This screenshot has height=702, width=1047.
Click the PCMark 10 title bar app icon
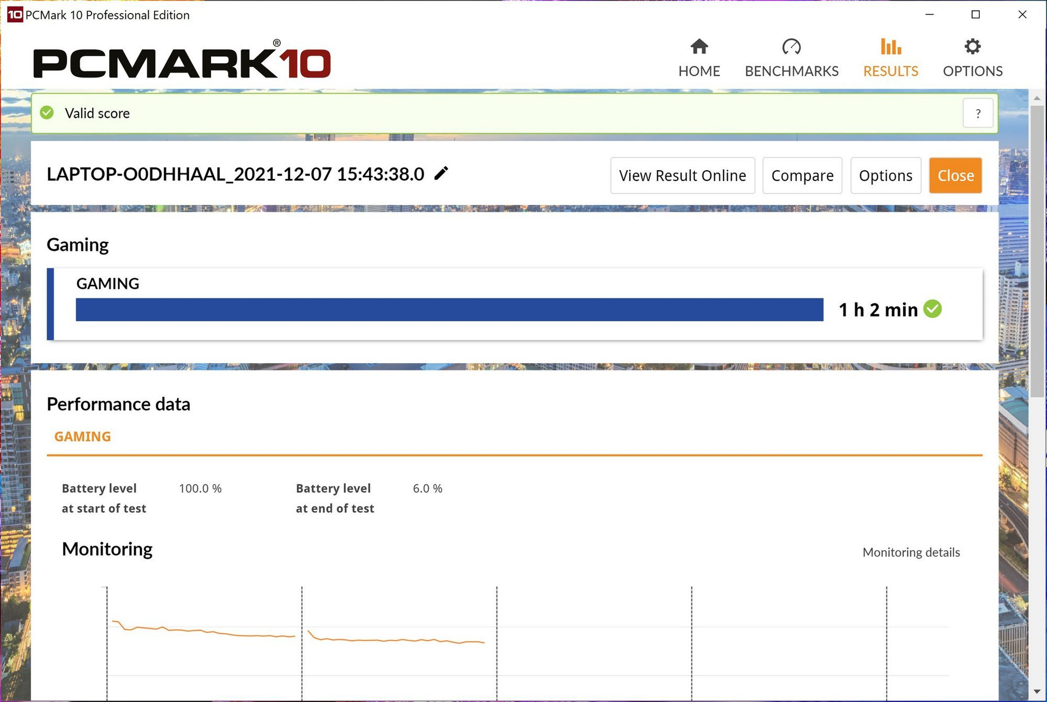(x=15, y=15)
